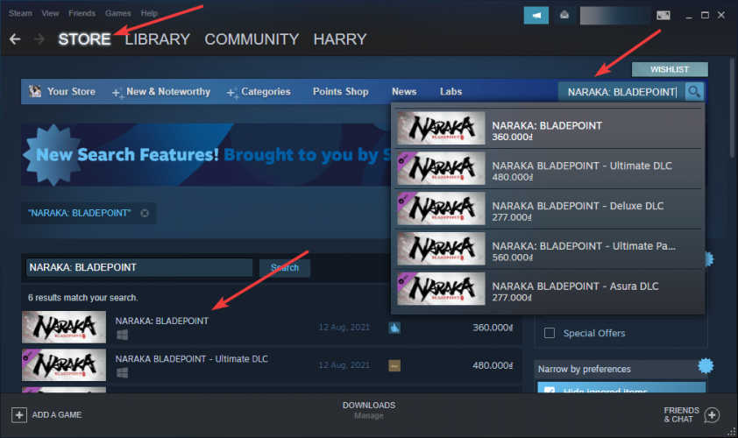The width and height of the screenshot is (738, 438).
Task: Click the WISHLIST button
Action: point(670,69)
